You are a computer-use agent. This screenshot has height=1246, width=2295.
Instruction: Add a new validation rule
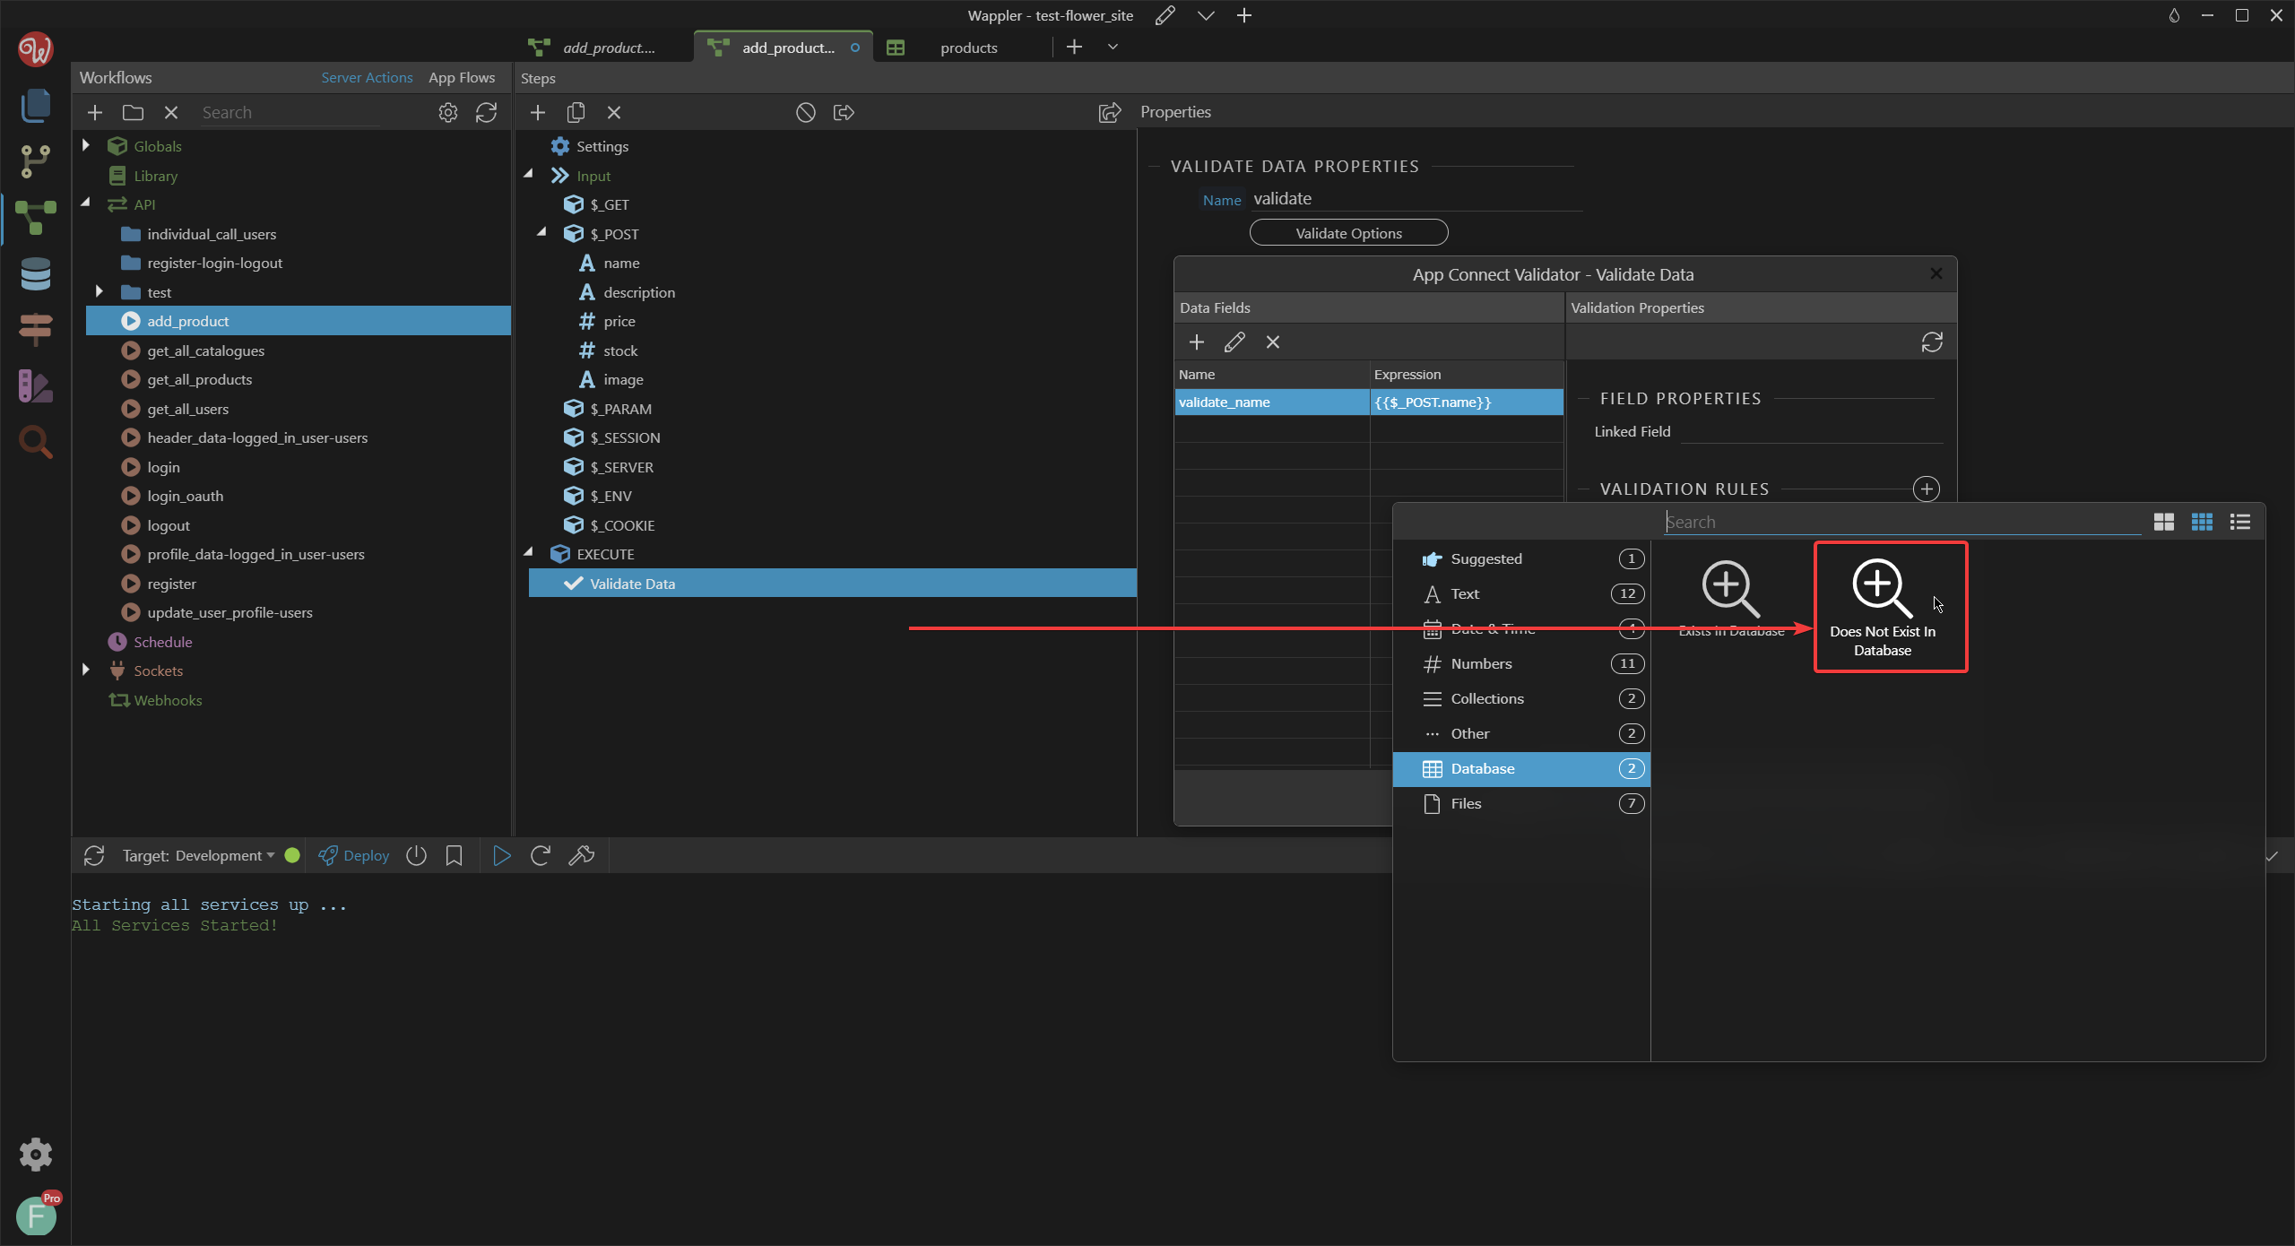[1926, 489]
